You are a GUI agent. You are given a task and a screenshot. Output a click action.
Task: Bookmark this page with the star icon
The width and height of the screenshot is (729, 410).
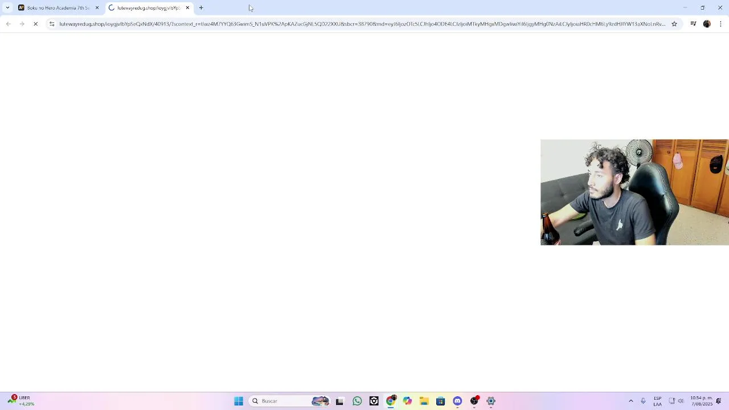pyautogui.click(x=674, y=24)
